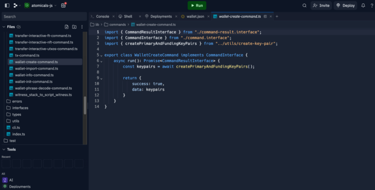The width and height of the screenshot is (375, 190).
Task: Open the Files three-dot options menu
Action: coord(82,27)
